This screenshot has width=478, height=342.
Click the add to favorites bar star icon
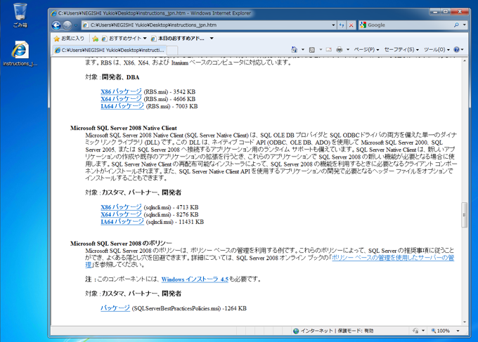(96, 39)
